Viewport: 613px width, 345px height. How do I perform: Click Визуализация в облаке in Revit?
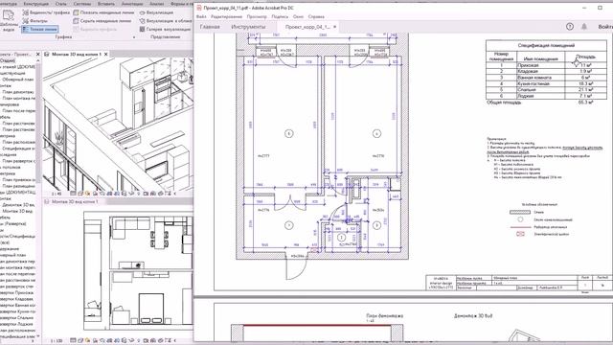pyautogui.click(x=166, y=21)
